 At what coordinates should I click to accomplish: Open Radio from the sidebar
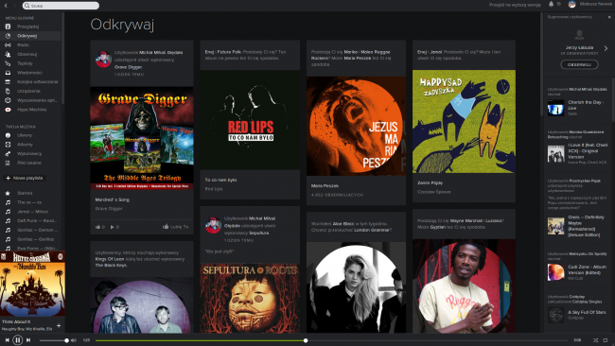pos(23,45)
